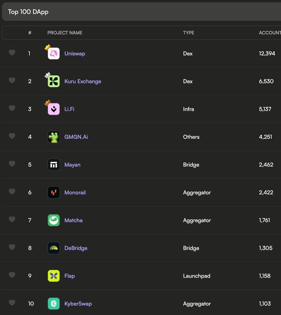Sort by the Project Name column header
The height and width of the screenshot is (315, 281).
click(65, 33)
